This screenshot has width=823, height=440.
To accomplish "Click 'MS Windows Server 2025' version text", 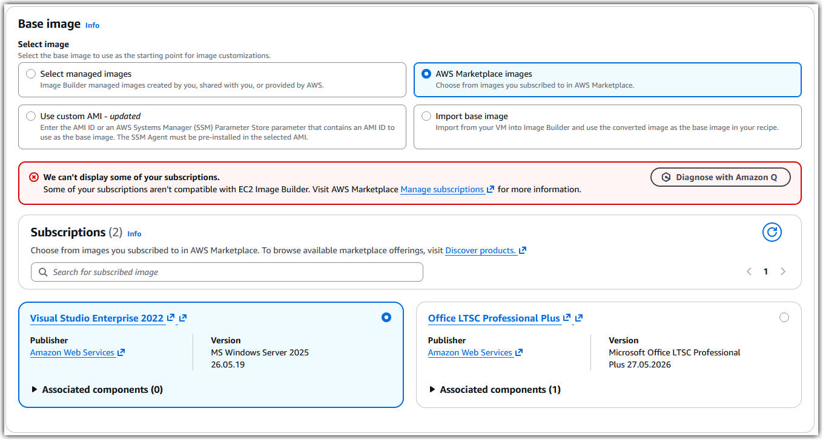I will [x=260, y=352].
